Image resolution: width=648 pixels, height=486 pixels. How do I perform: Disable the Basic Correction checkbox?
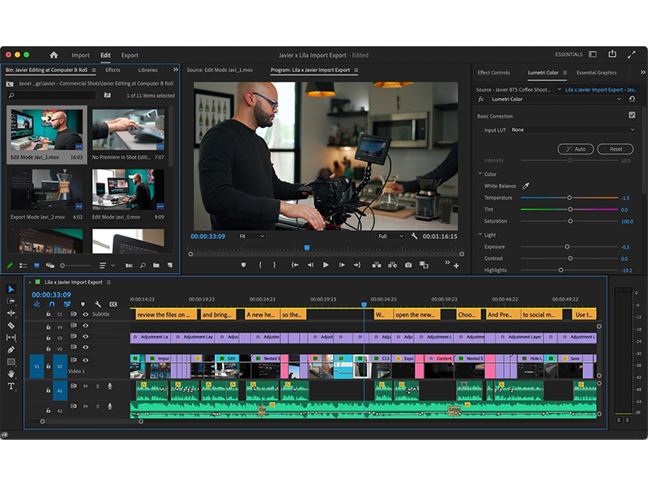[x=632, y=116]
